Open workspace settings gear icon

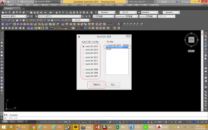point(28,16)
